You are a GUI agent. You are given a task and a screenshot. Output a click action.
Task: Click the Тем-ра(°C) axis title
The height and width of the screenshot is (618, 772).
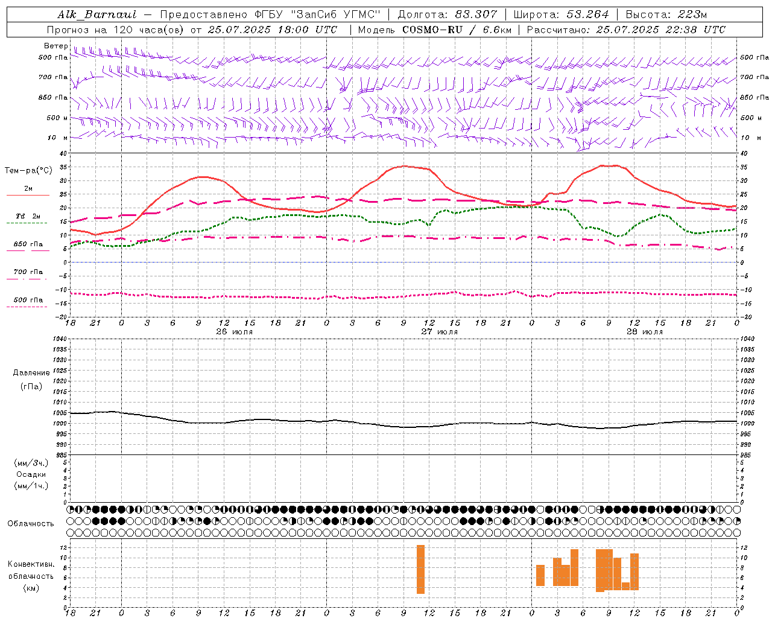point(28,171)
